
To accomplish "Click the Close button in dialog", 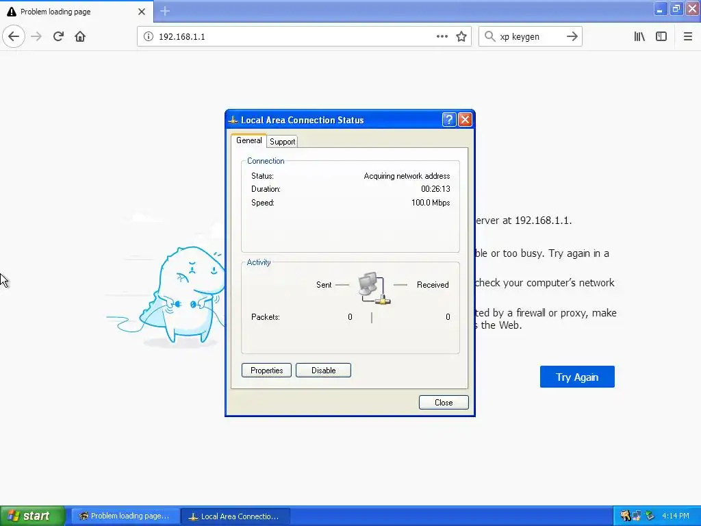I will 444,403.
